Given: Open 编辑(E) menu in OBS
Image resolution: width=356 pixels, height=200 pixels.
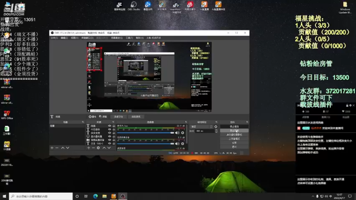Looking at the screenshot, I should click(x=64, y=38).
